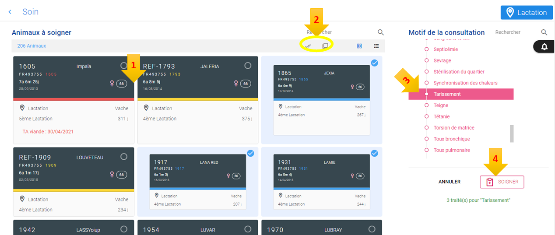Select animal 1942 LASSYoiup radio
555x235 pixels.
(x=124, y=229)
